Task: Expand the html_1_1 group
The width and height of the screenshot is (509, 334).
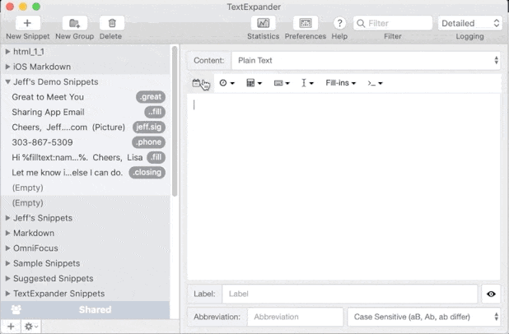Action: click(7, 52)
